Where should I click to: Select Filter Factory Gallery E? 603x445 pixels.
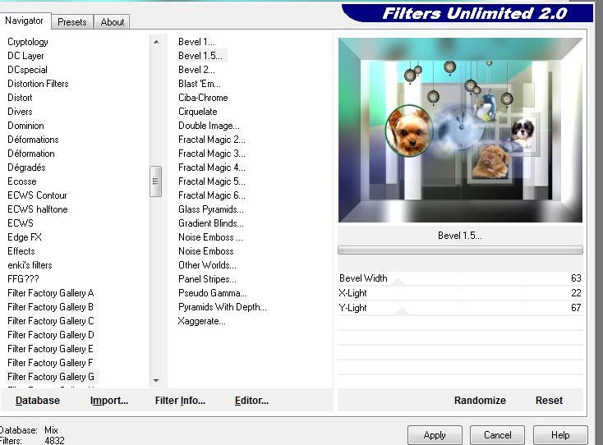tap(50, 349)
